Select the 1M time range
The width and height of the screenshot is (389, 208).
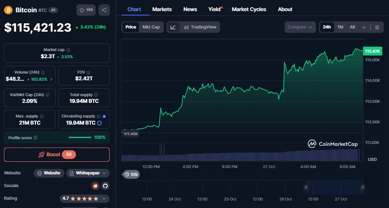(x=340, y=27)
